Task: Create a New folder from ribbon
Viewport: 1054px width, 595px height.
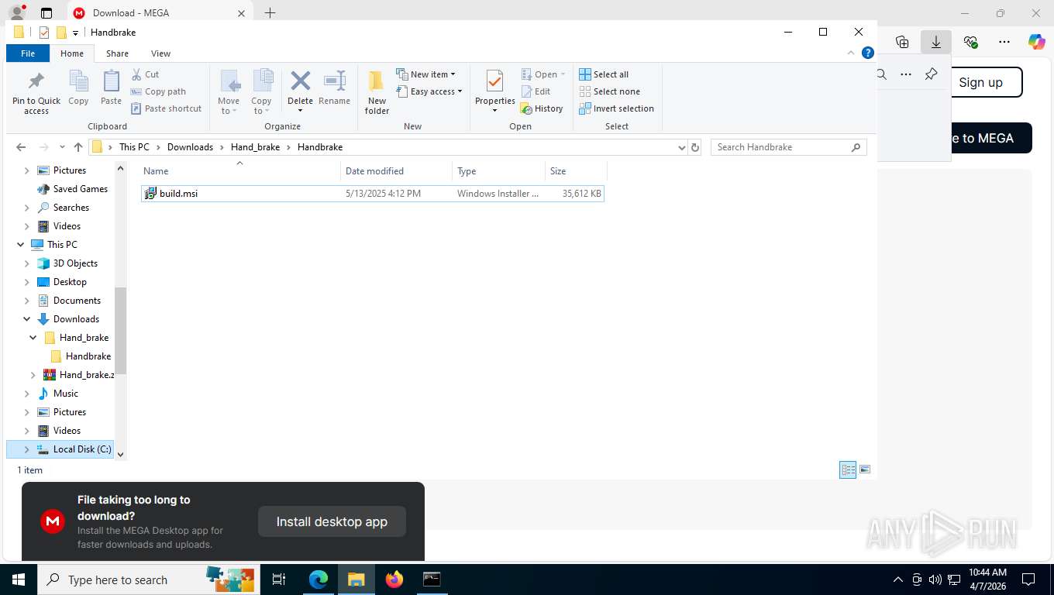Action: (x=377, y=92)
